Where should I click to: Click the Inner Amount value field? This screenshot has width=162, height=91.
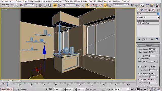click(152, 49)
